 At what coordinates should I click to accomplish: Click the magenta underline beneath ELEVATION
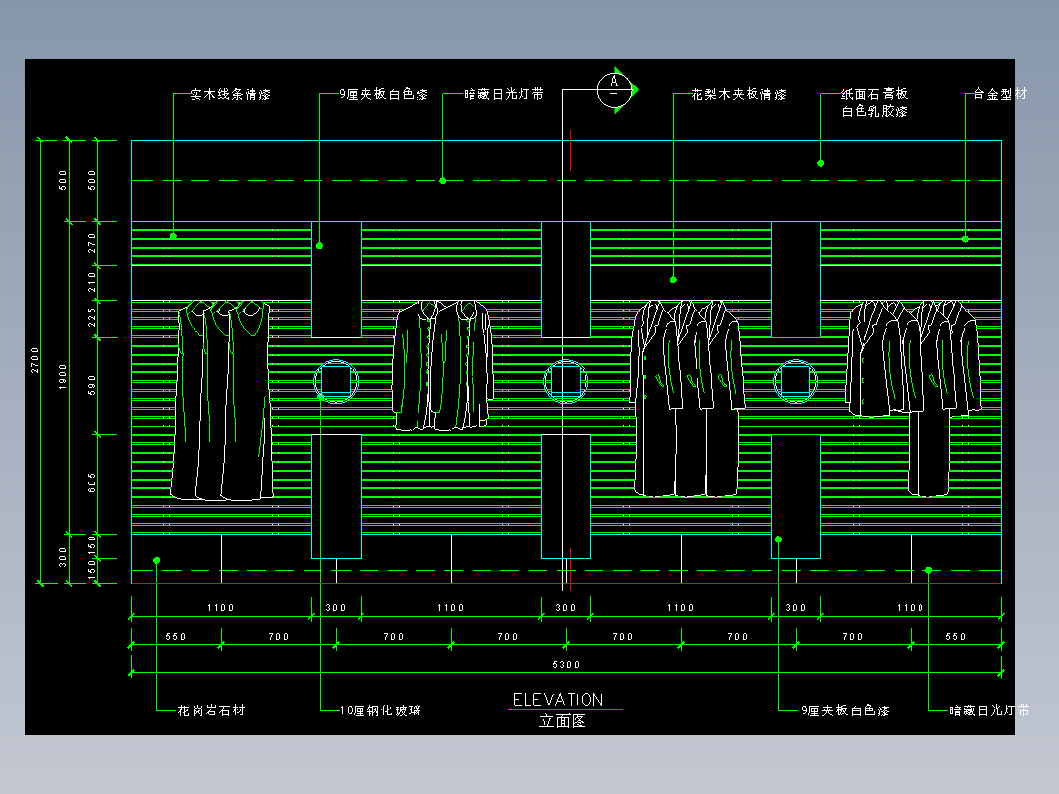pyautogui.click(x=565, y=710)
